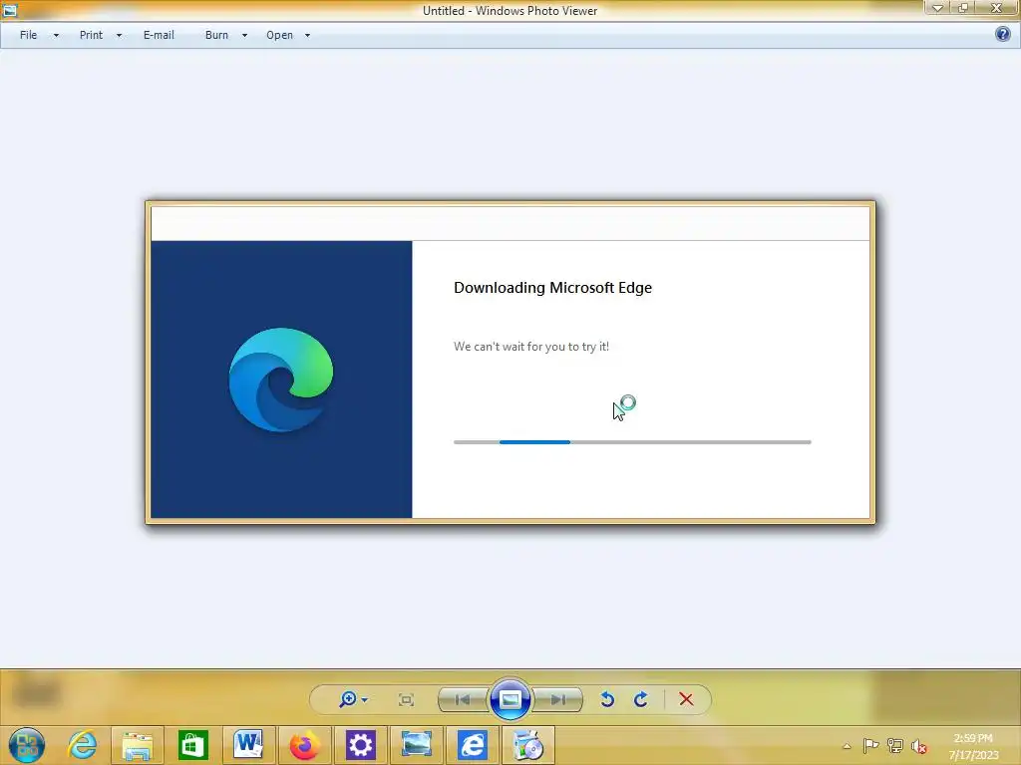This screenshot has width=1021, height=765.
Task: Click 'We can't wait for you to try it!' text
Action: (x=531, y=347)
